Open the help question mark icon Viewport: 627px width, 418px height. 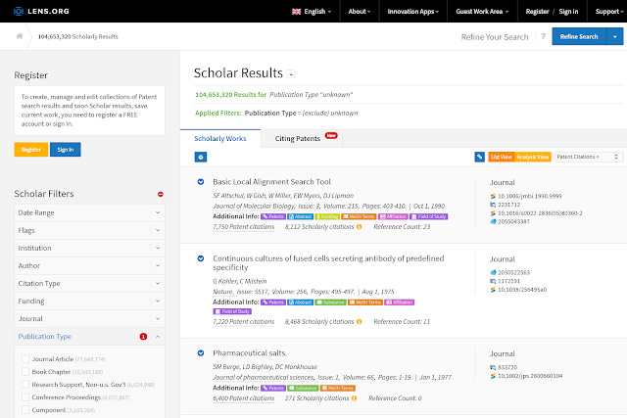(543, 36)
